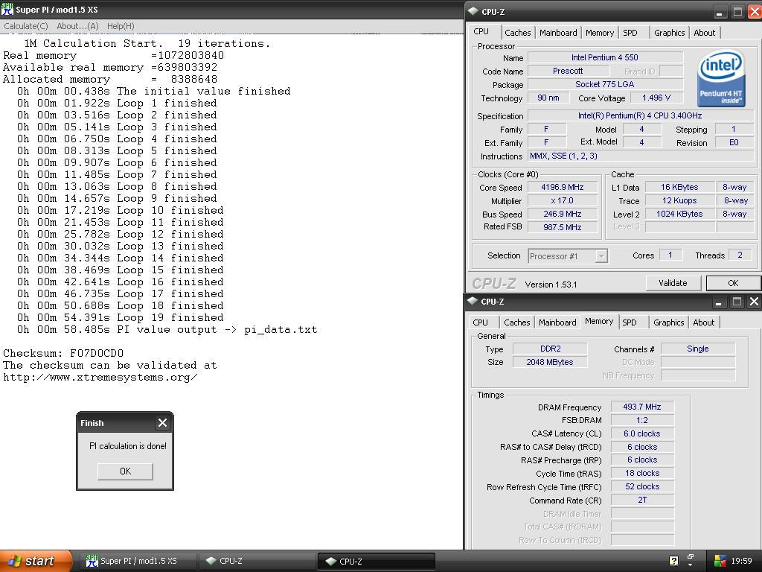The width and height of the screenshot is (762, 572).
Task: Open the Help(H) menu in Super PI
Action: click(x=121, y=26)
